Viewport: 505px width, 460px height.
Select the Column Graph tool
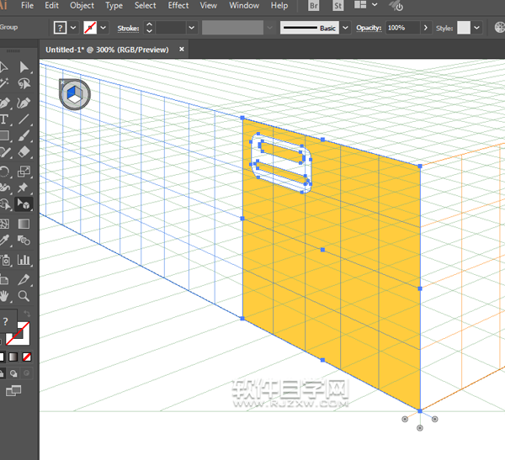point(24,260)
